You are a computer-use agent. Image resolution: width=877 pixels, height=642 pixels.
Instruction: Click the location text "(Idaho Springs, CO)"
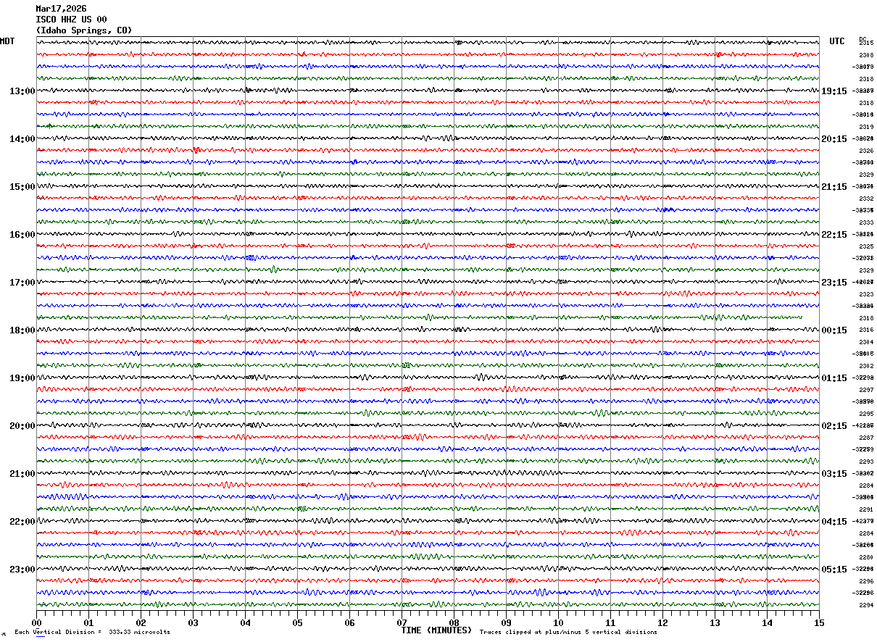click(x=84, y=30)
